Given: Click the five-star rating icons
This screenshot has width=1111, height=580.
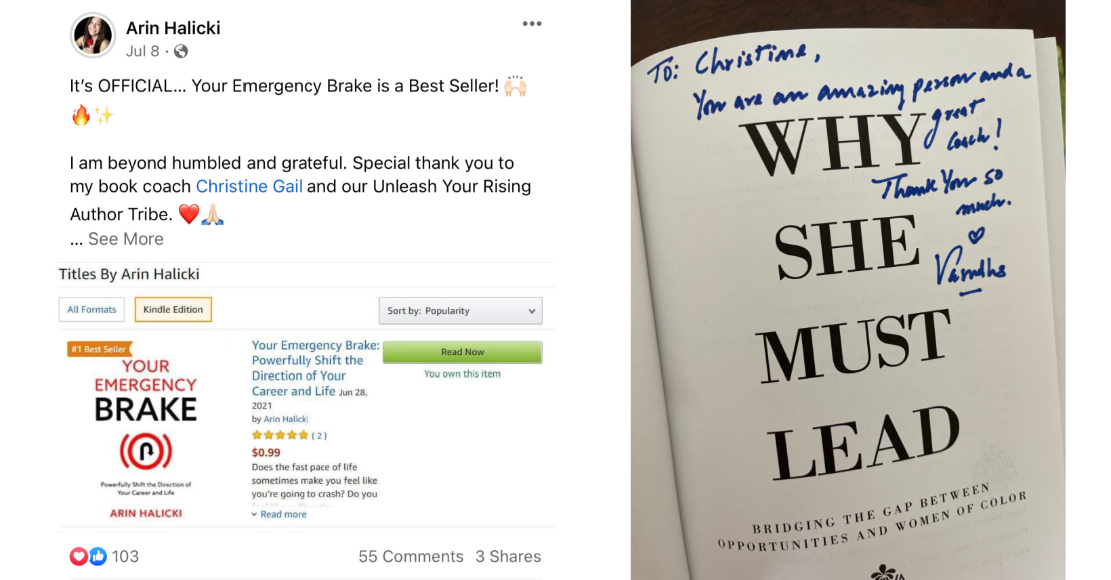Looking at the screenshot, I should click(x=280, y=436).
